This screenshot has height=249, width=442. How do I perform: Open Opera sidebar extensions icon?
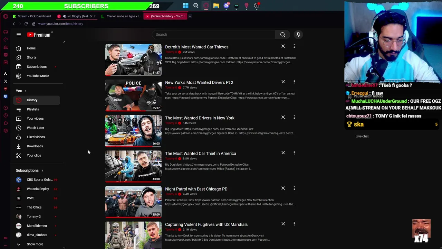(x=6, y=123)
